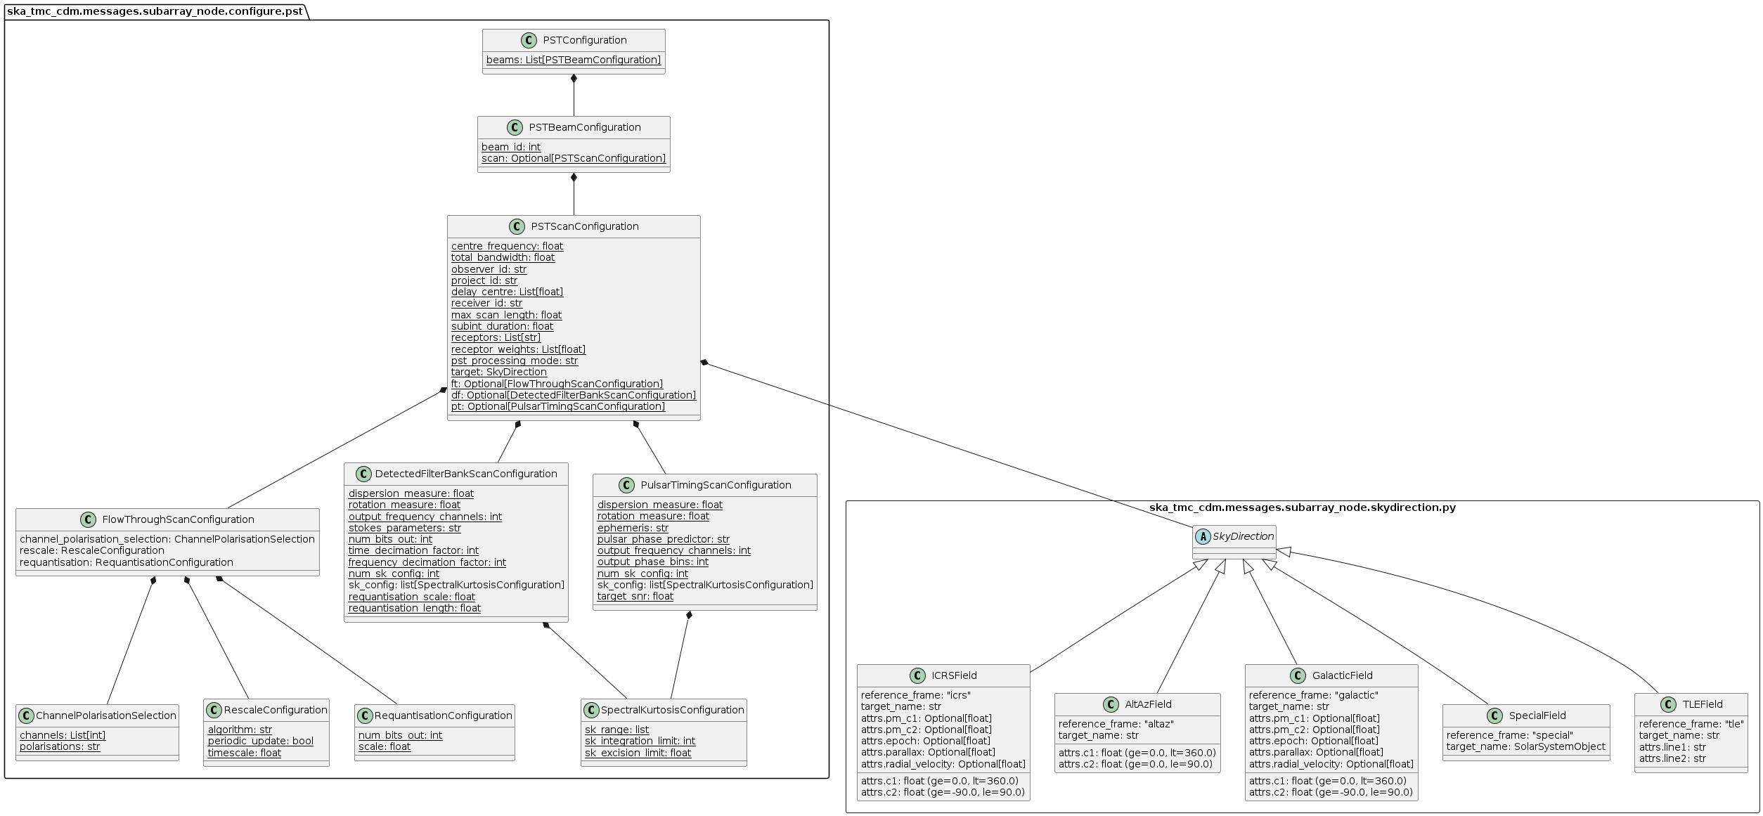Screen dimensions: 1763x816
Task: Click 'requantisation_length: float' attribute
Action: 415,609
